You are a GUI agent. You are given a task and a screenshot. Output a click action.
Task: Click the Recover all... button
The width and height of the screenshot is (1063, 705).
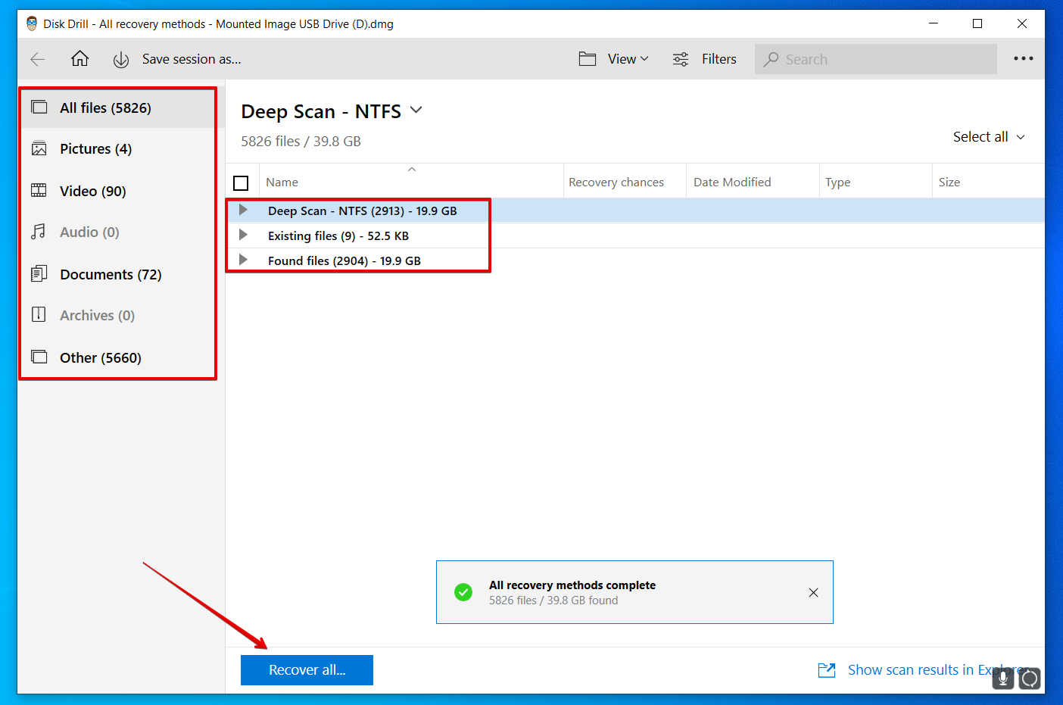coord(307,670)
